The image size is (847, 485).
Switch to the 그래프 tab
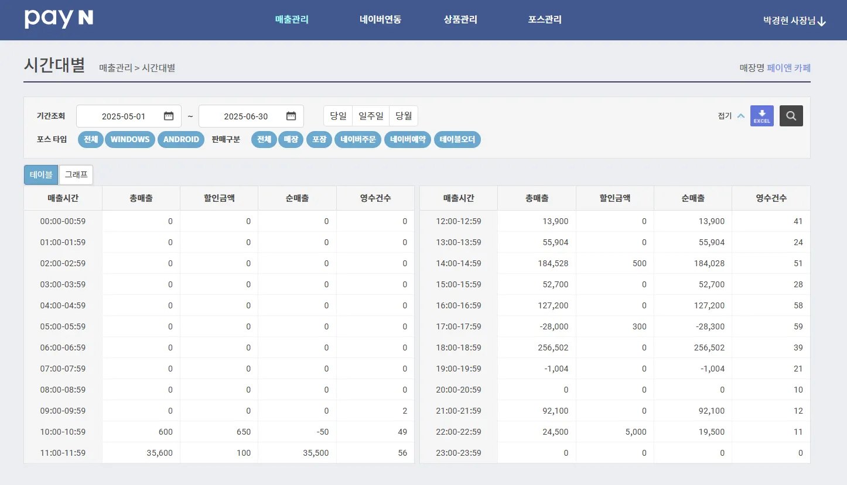[76, 174]
